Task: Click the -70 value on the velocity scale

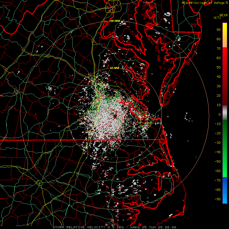Action: [x=218, y=180]
